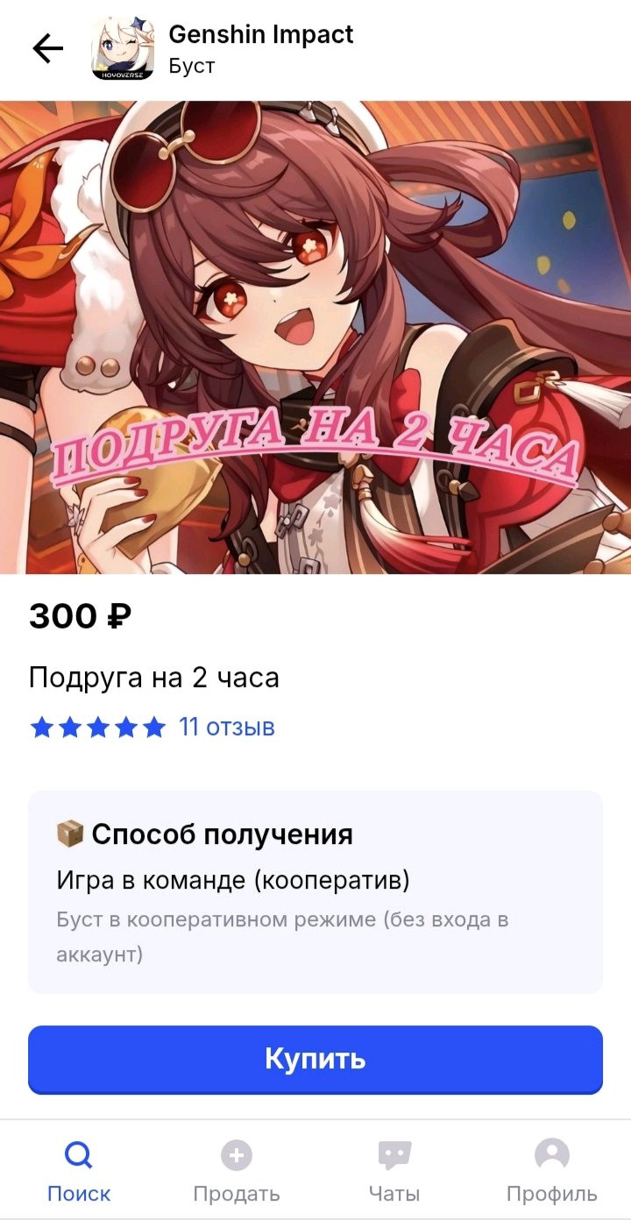Switch to the Чаты tab label
631x1220 pixels.
[x=394, y=1194]
